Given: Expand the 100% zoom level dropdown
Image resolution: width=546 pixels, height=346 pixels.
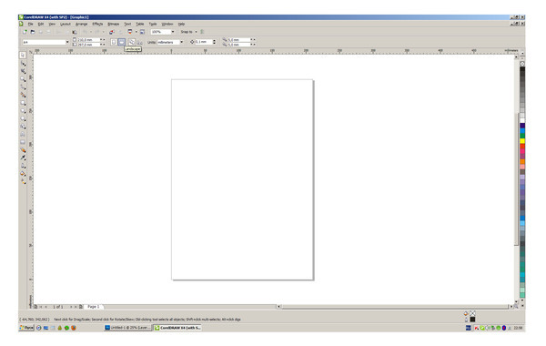Looking at the screenshot, I should point(163,32).
